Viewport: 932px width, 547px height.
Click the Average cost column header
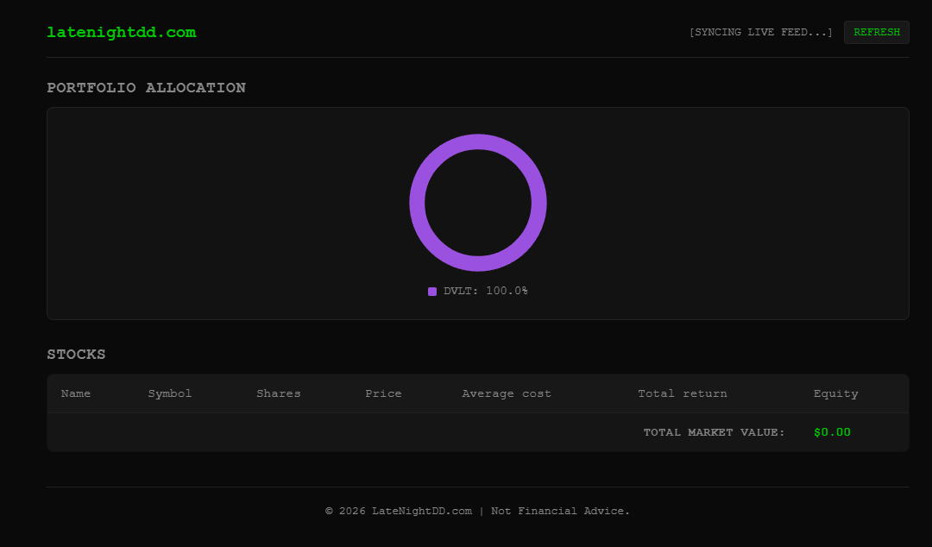(x=507, y=393)
